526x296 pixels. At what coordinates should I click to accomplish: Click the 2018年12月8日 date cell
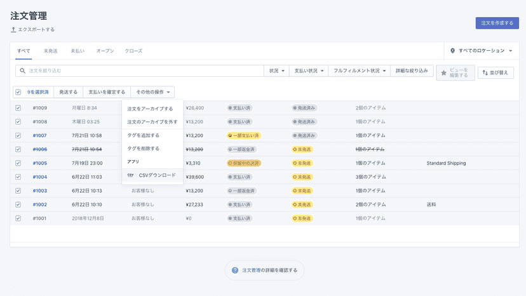88,218
